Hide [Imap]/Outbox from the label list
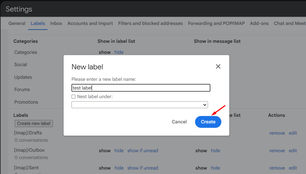The image size is (306, 174). [x=119, y=151]
